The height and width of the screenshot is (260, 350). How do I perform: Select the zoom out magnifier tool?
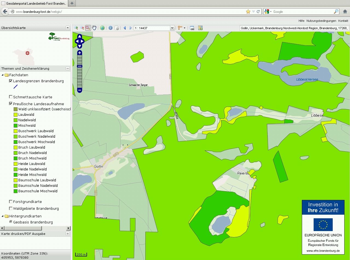click(82, 28)
